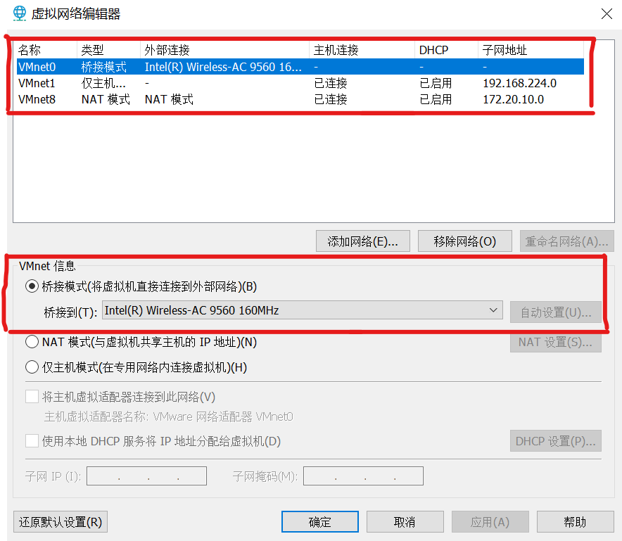Click the 子网地址 column header
The width and height of the screenshot is (622, 541).
click(x=531, y=50)
